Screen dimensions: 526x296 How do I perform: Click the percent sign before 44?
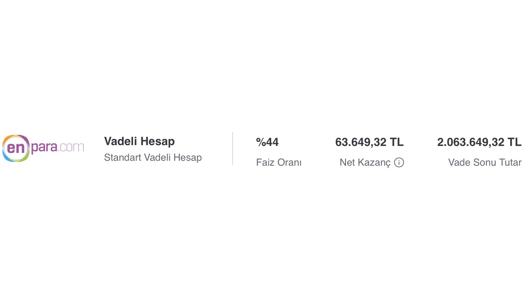coord(261,142)
